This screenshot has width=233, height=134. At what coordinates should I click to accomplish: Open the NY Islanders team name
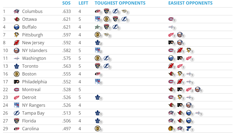[x=35, y=51]
